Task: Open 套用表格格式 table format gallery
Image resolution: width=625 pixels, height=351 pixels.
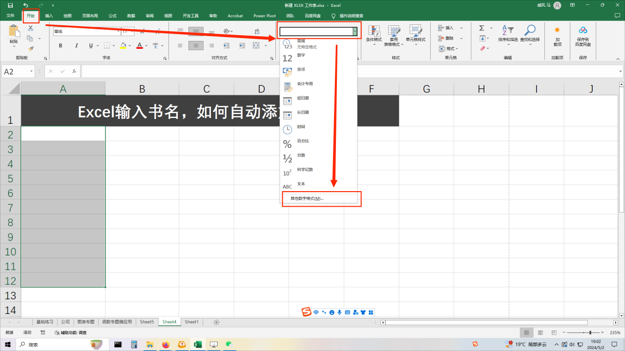Action: tap(394, 36)
